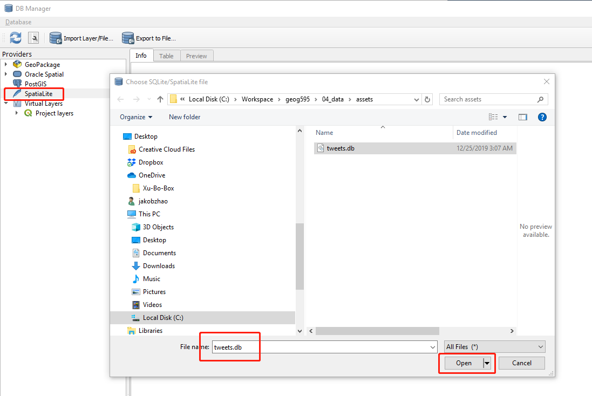Screen dimensions: 592x396
Task: Select the tweets.db file
Action: [x=341, y=148]
